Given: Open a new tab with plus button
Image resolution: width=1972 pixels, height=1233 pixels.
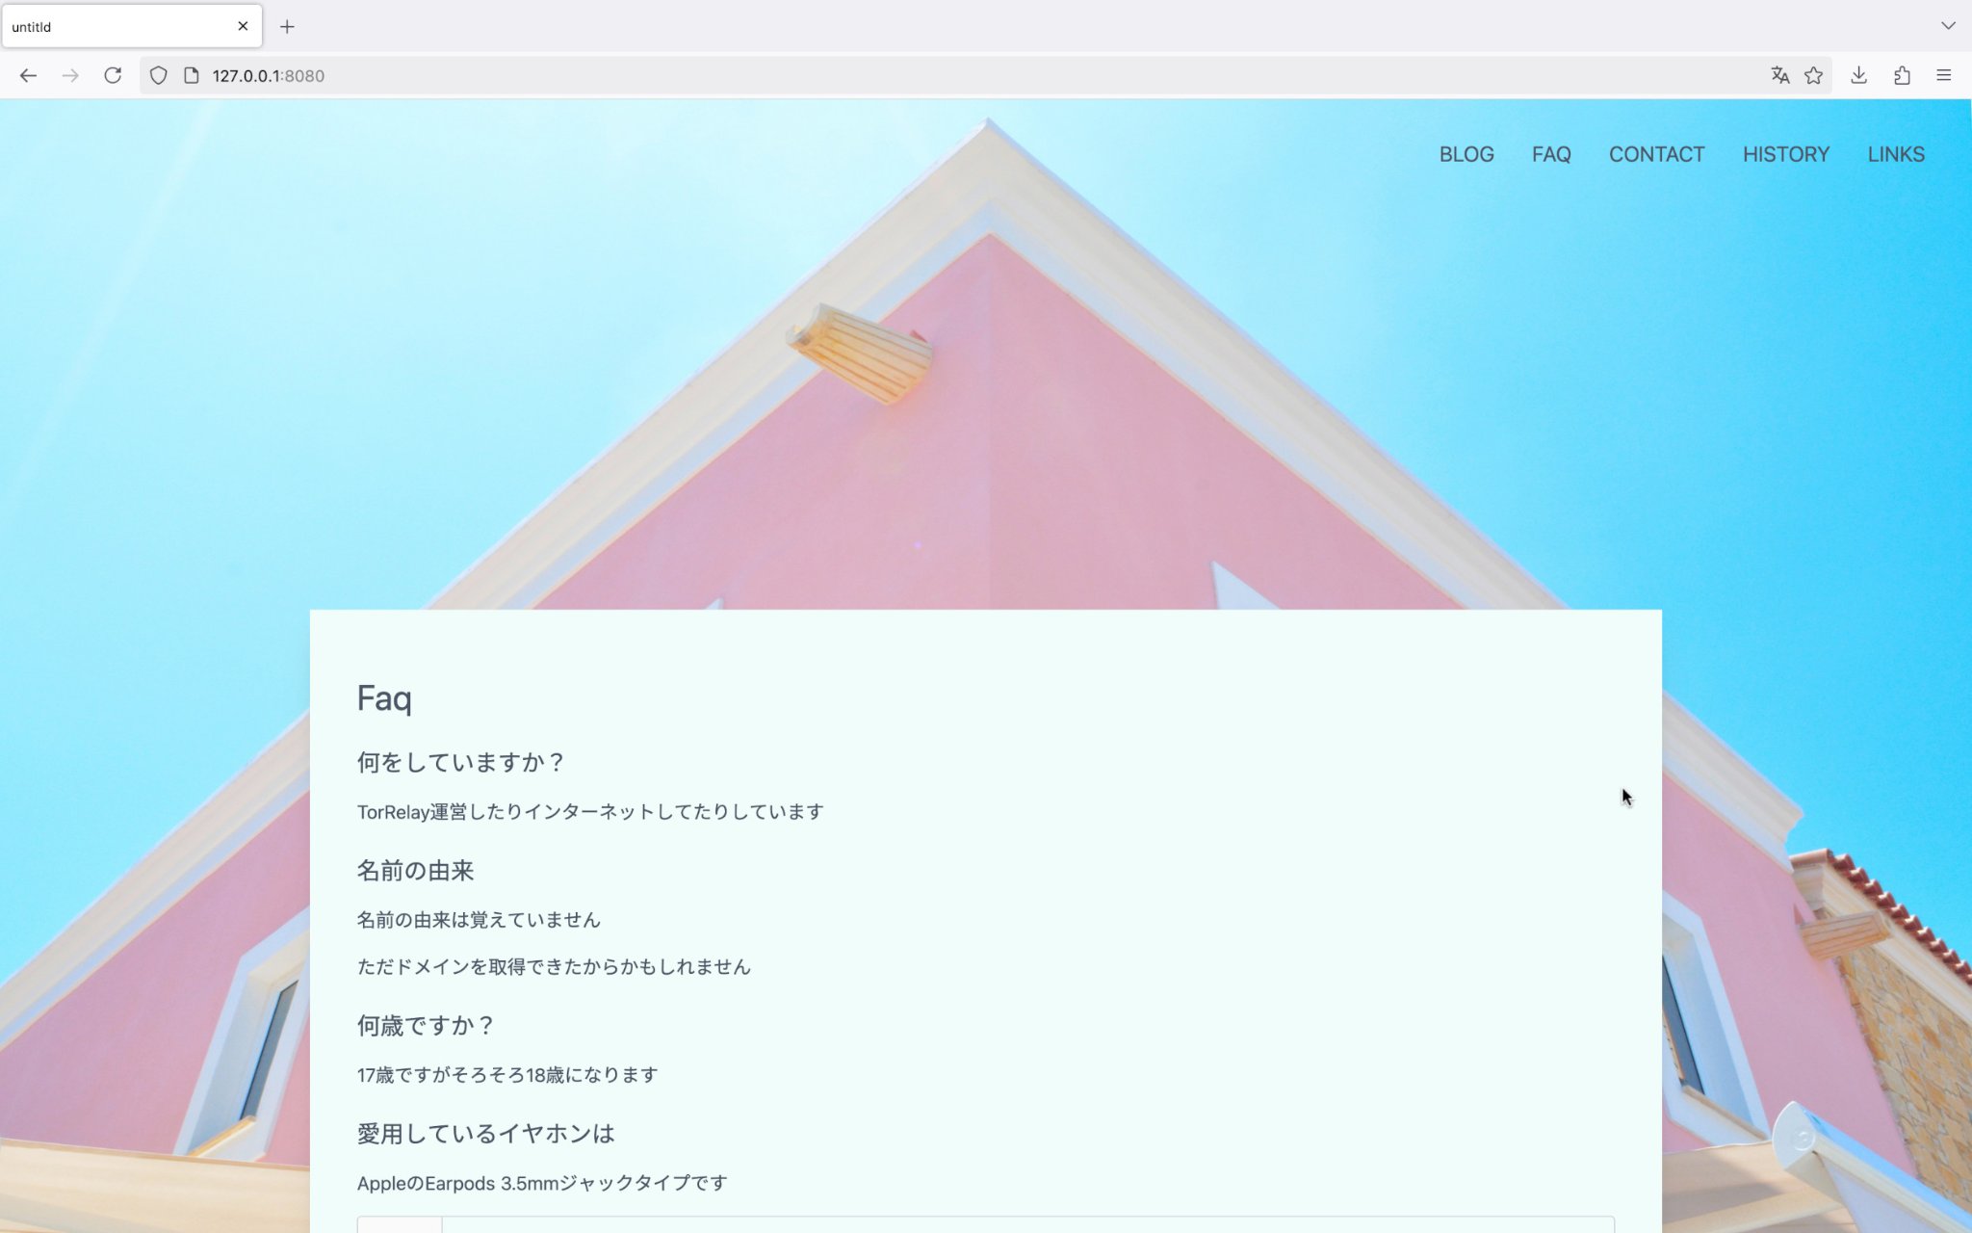Looking at the screenshot, I should coord(287,27).
